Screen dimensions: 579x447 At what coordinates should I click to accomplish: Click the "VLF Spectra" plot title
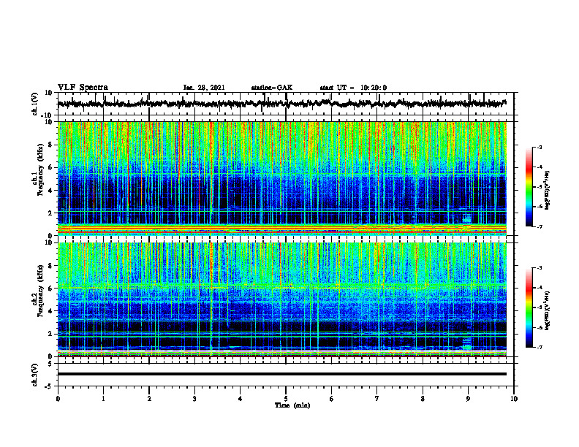point(83,88)
